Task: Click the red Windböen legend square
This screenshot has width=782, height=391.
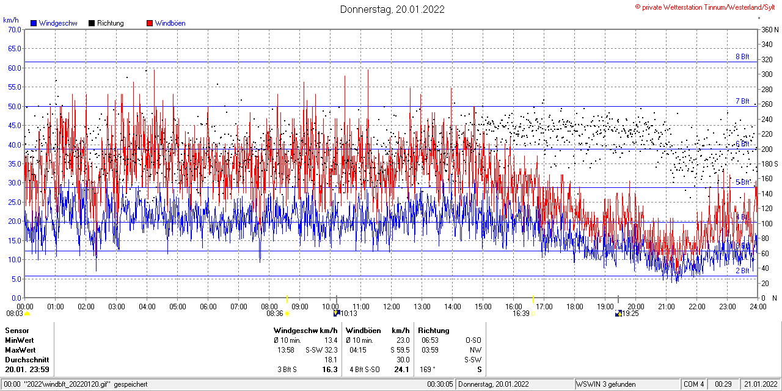Action: (x=150, y=23)
